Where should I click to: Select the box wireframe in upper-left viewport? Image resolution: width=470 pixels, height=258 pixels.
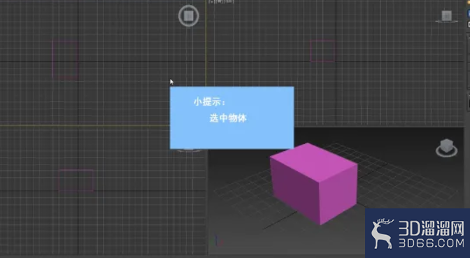[65, 59]
